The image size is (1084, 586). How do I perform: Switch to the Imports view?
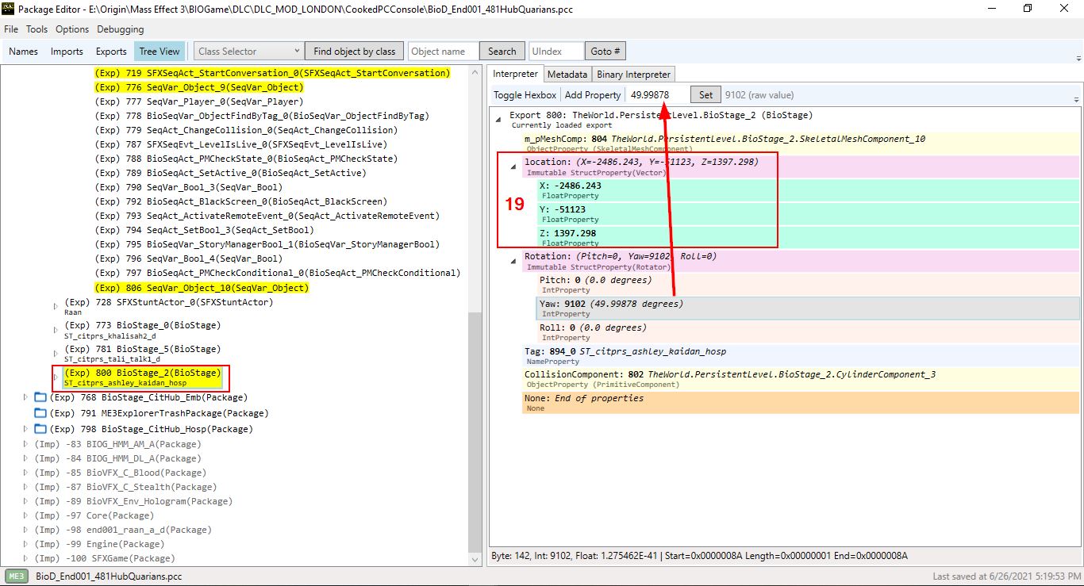point(67,52)
